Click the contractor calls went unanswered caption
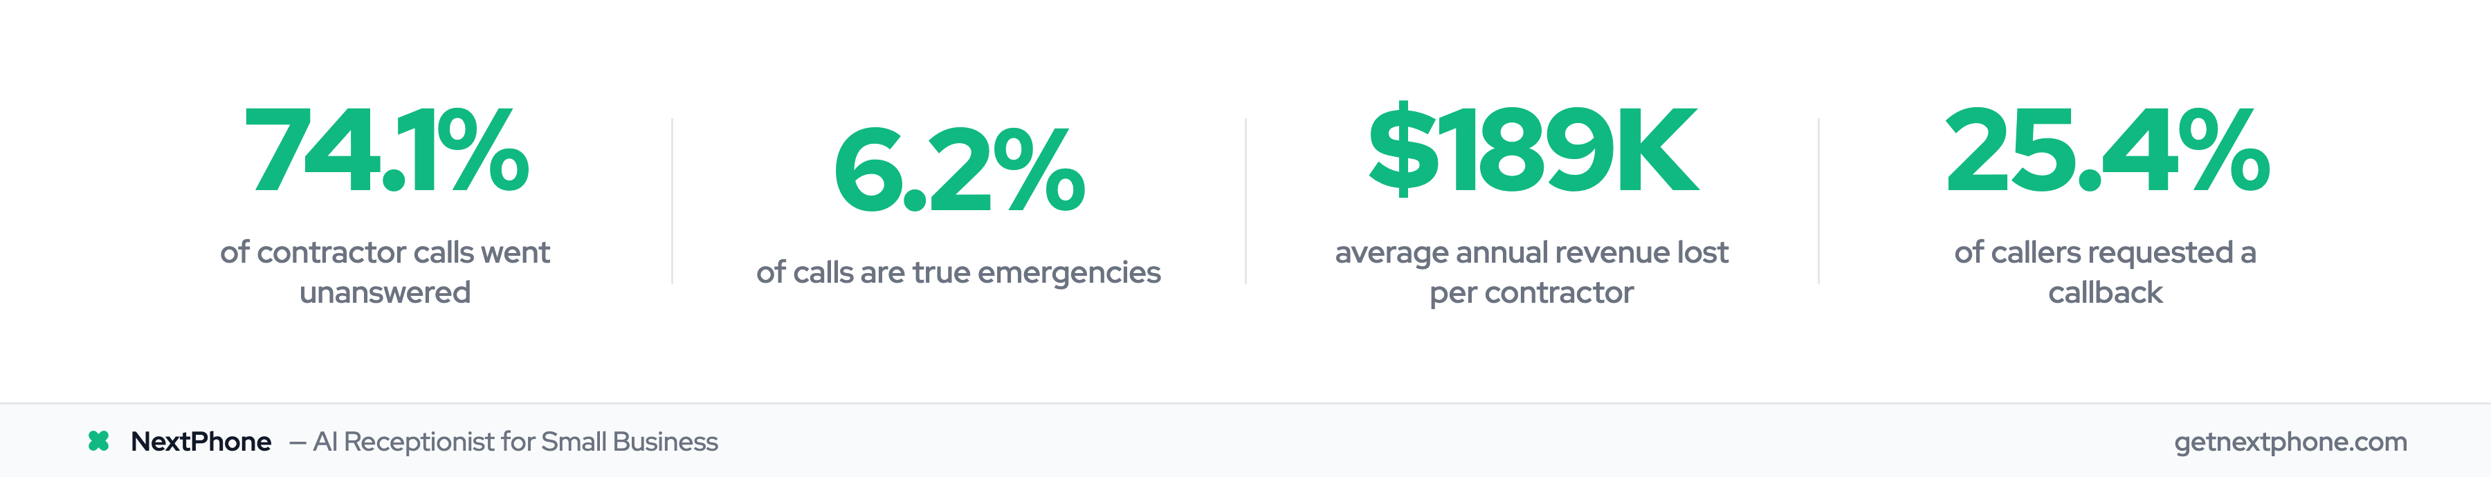This screenshot has width=2491, height=477. 385,271
